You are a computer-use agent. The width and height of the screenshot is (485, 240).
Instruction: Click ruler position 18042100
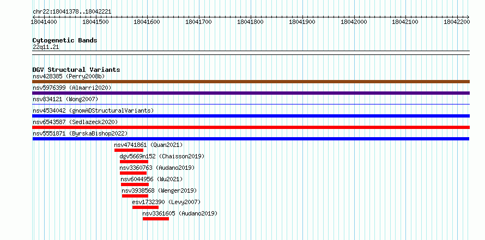click(x=405, y=22)
